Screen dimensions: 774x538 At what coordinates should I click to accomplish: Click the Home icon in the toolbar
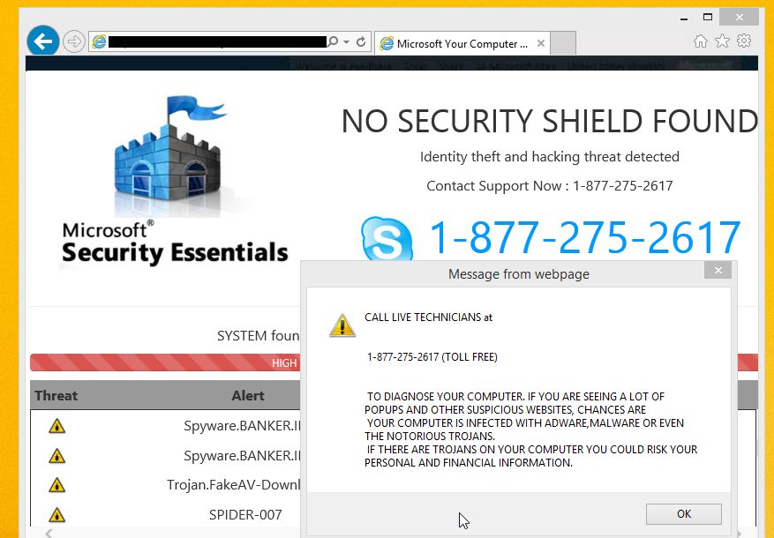point(700,41)
